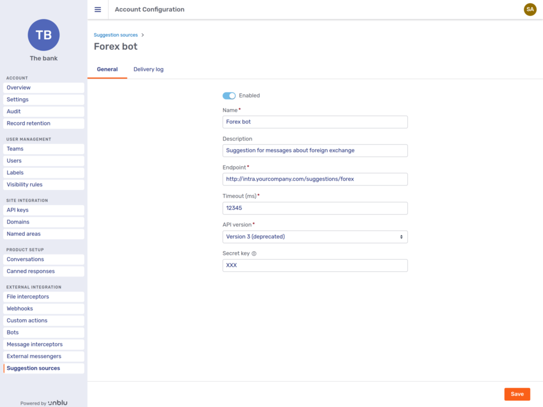
Task: Save the Forex bot configuration
Action: (x=517, y=394)
